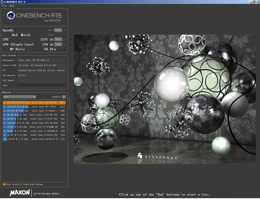Click the Cinebench icon in title bar

[2, 2]
